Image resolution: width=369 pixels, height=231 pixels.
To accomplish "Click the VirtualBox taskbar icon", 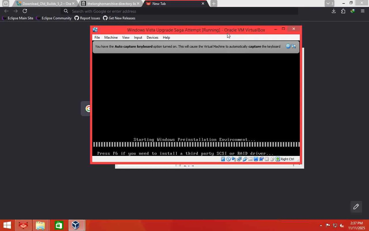I will point(76,225).
